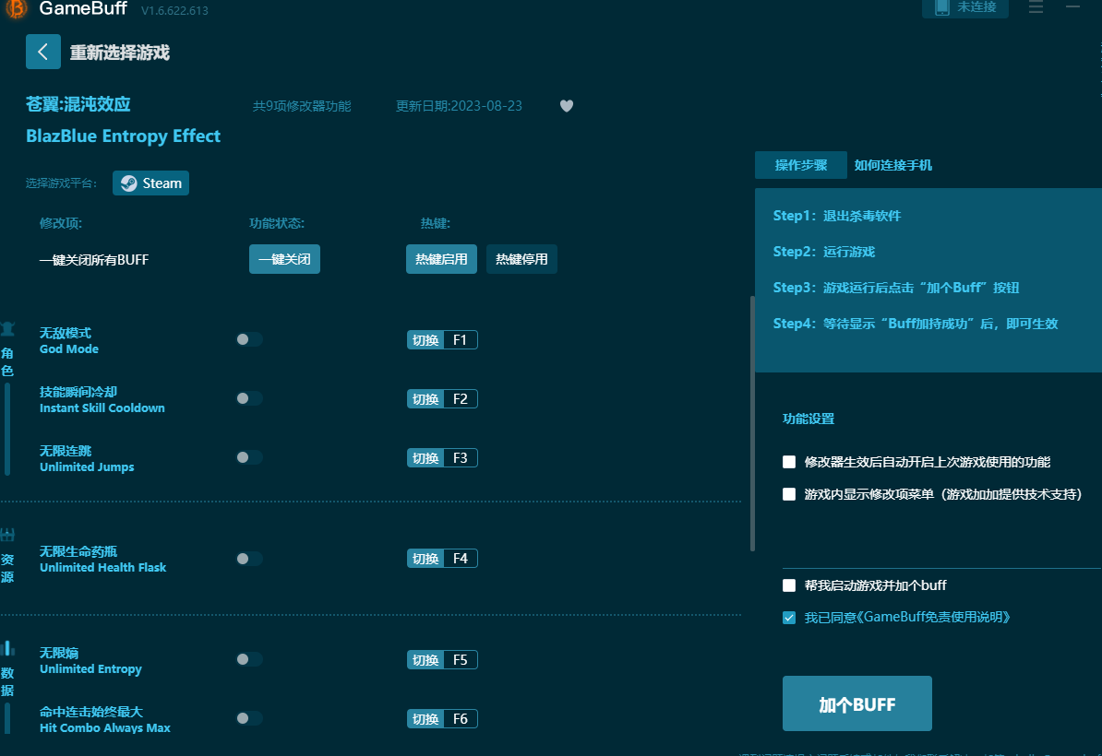Click the Step2 运行游戏 text
The image size is (1102, 756).
pos(823,252)
